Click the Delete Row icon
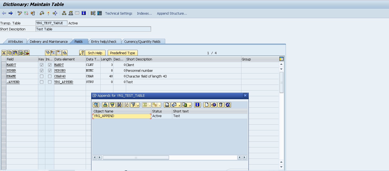 [x=26, y=53]
